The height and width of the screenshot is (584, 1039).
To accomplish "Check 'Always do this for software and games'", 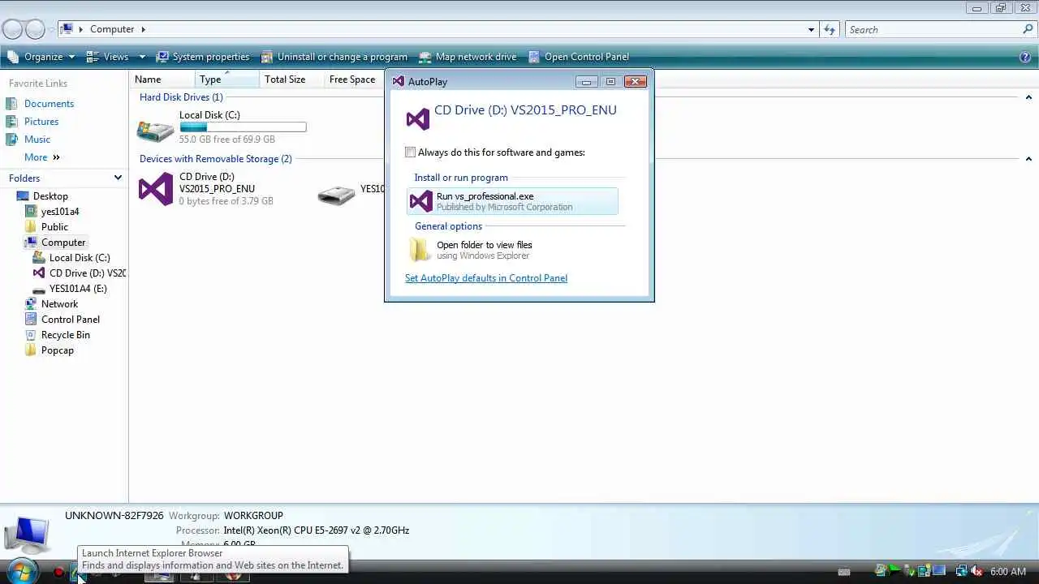I will click(x=411, y=152).
